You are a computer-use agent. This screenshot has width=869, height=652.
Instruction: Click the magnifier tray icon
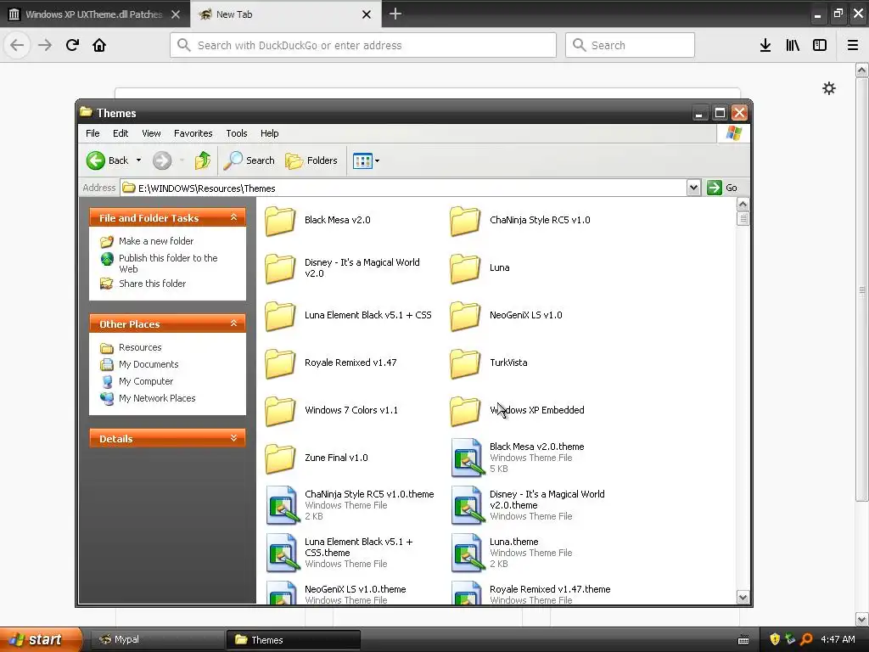806,639
